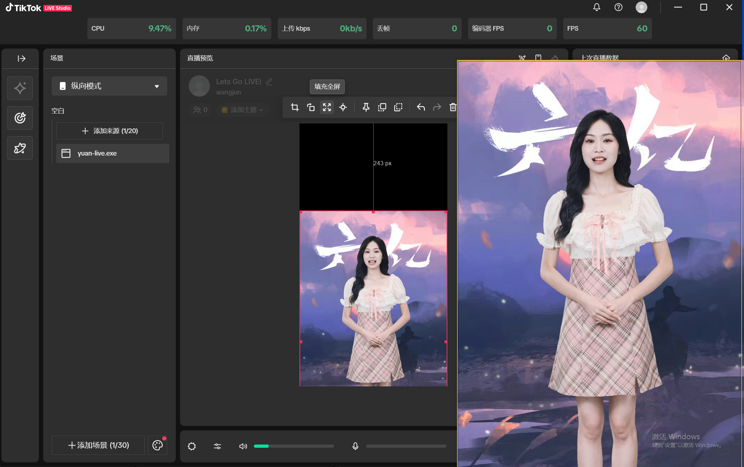
Task: Redo the last action
Action: pos(437,107)
